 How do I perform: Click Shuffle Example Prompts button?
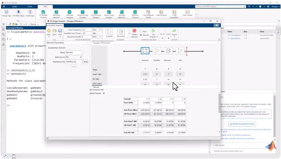tap(242, 124)
